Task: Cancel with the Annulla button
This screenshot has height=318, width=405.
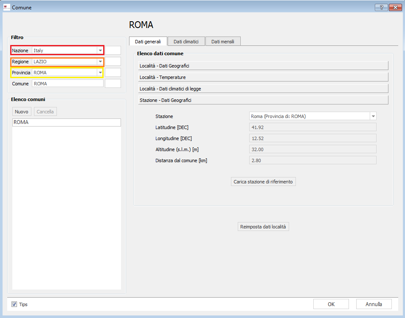Action: click(x=374, y=304)
